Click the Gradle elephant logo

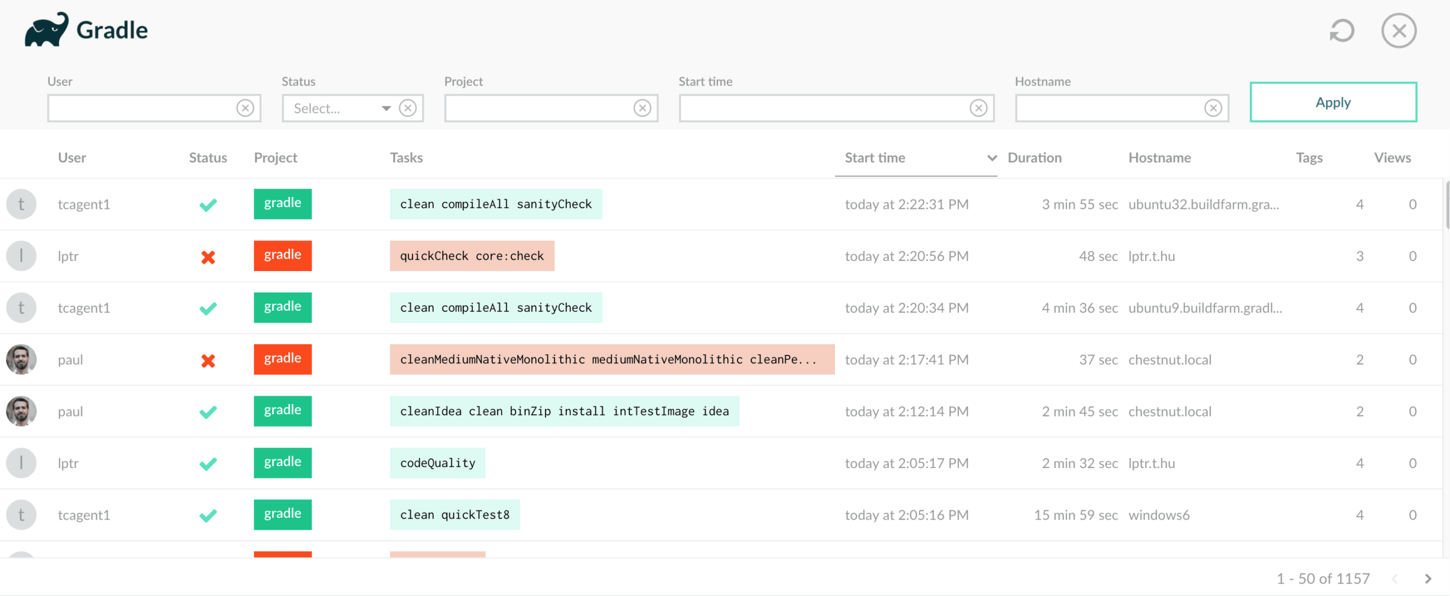click(x=46, y=30)
